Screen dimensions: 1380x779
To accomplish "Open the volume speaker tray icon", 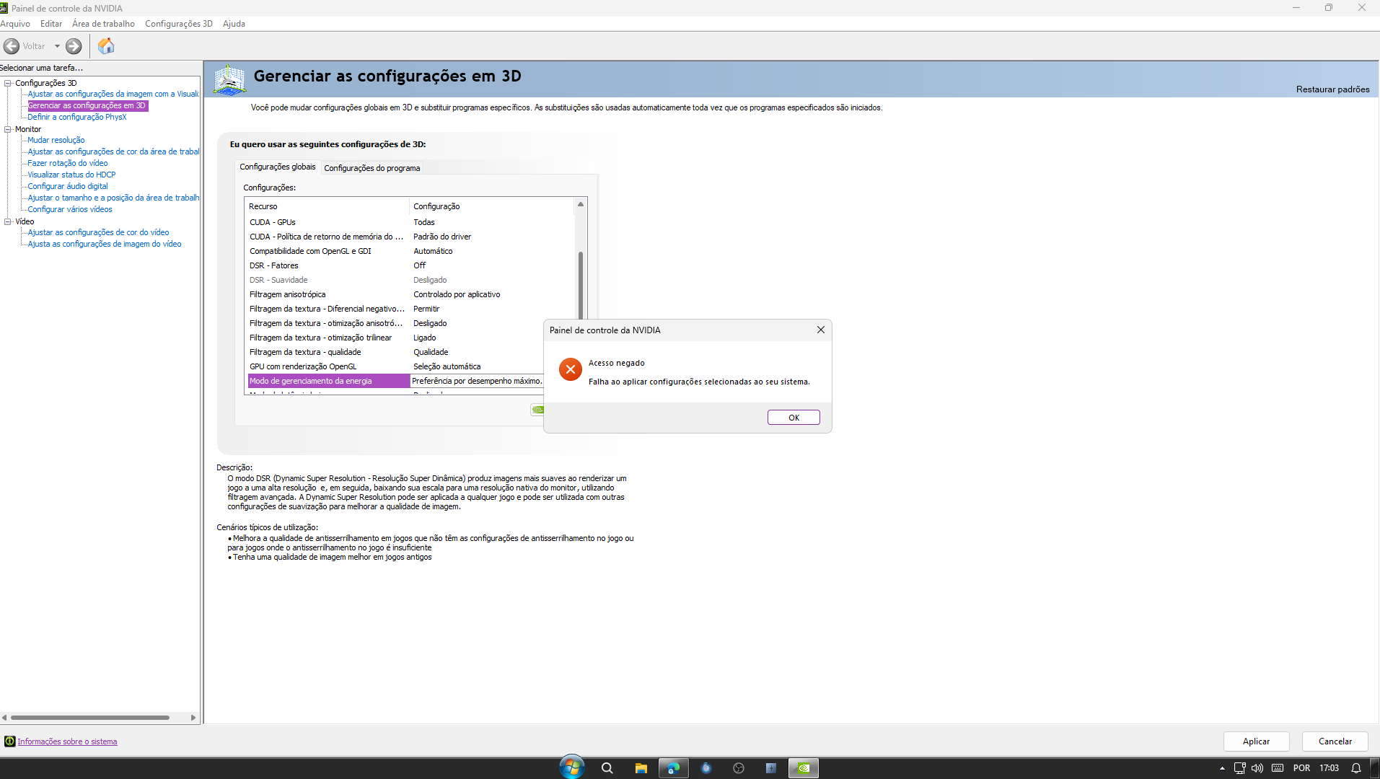I will pos(1257,768).
